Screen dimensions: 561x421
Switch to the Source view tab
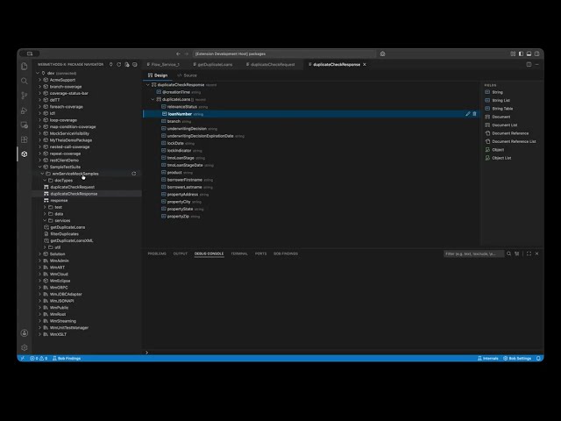tap(187, 75)
